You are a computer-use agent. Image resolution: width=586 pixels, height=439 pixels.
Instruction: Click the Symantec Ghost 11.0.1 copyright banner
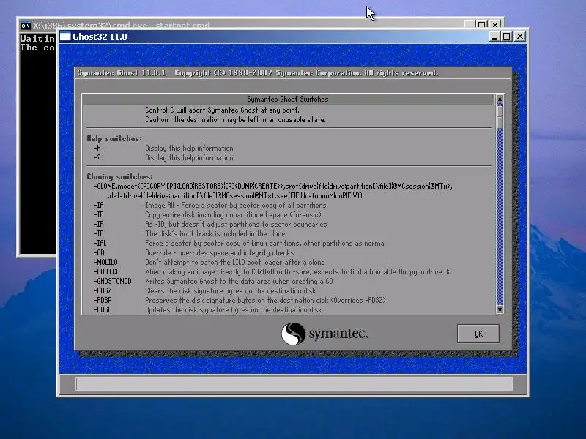(x=258, y=72)
